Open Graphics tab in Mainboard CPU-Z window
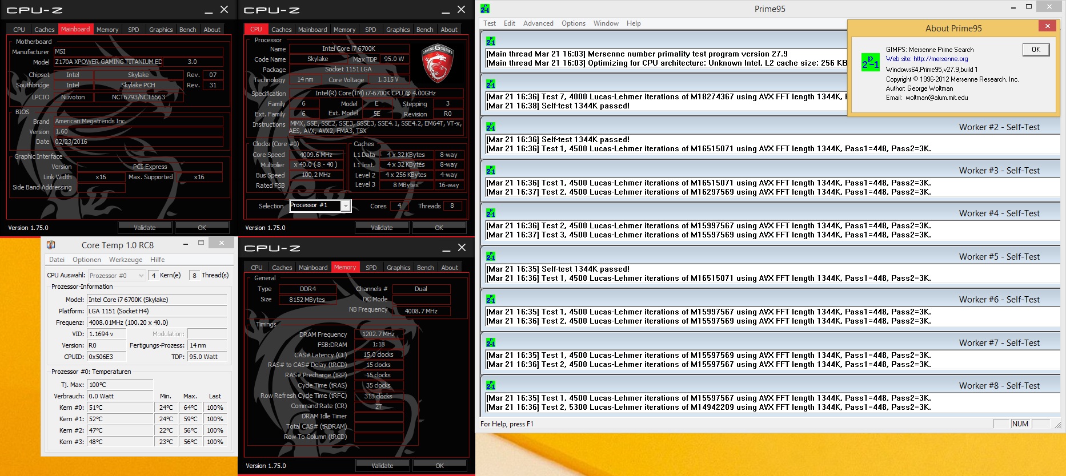Screen dimensions: 1066x476 [x=161, y=30]
